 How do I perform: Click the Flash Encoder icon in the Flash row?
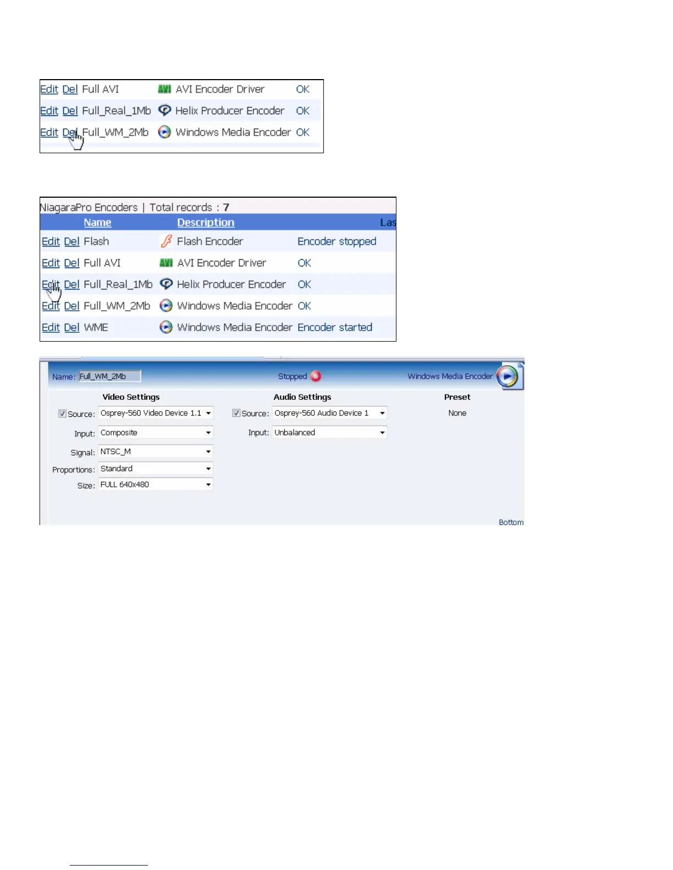[166, 241]
